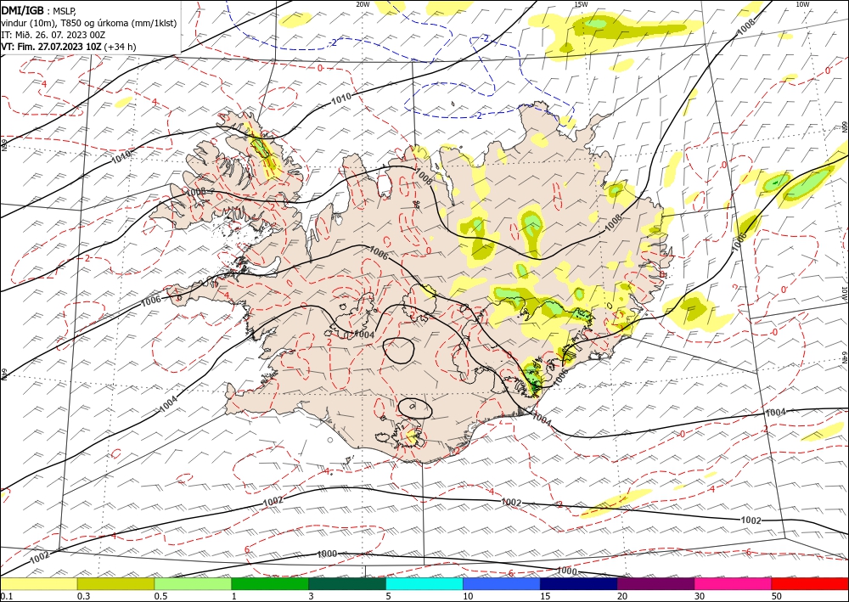Click the olive 0.3–0.5 legend swatch
The width and height of the screenshot is (849, 602).
pos(115,583)
